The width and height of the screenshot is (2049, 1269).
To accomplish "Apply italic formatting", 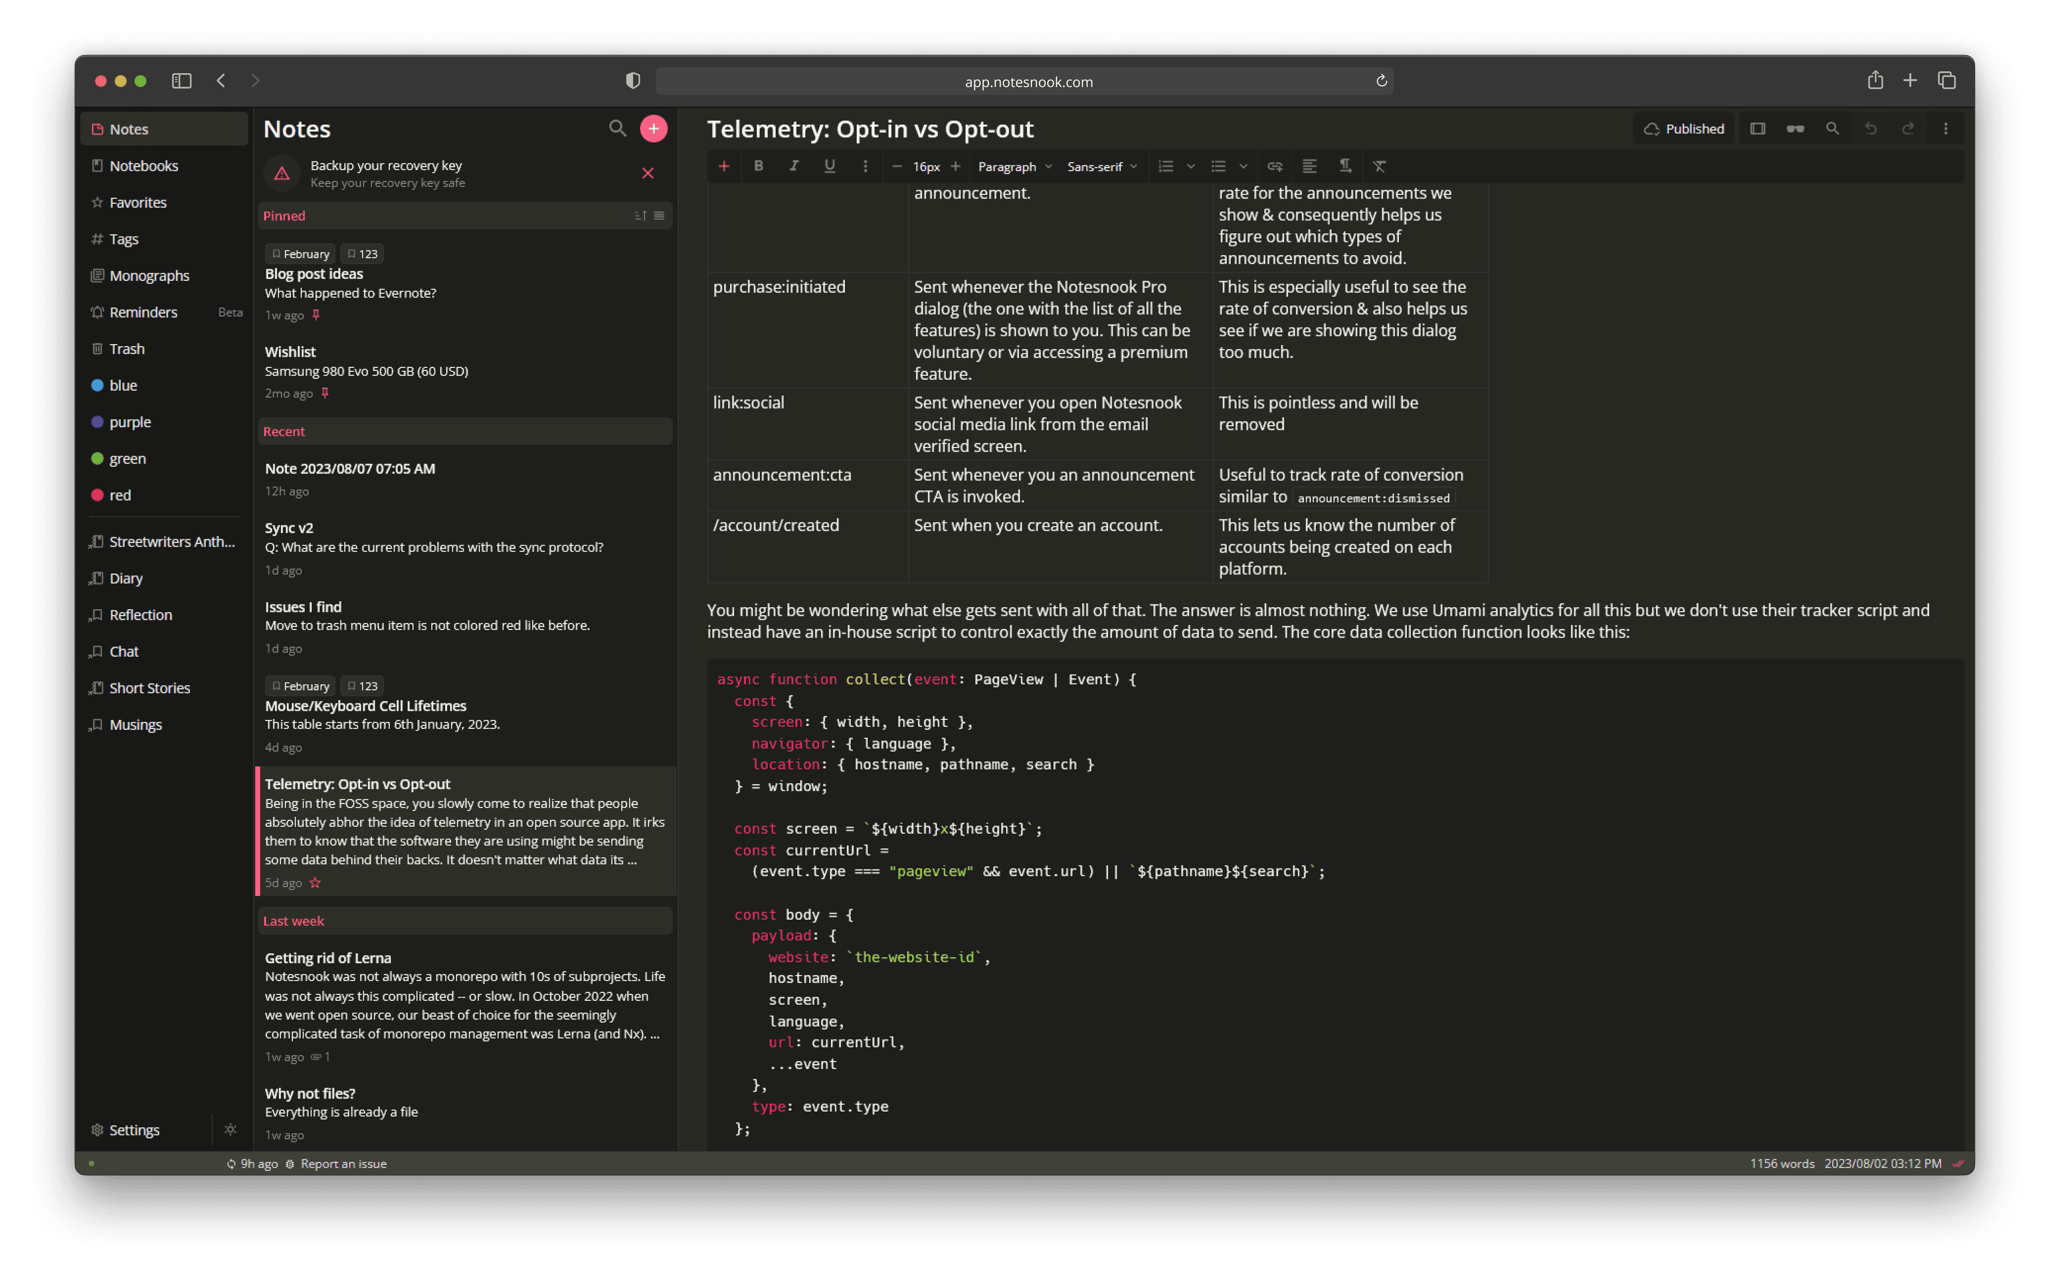I will pos(793,166).
